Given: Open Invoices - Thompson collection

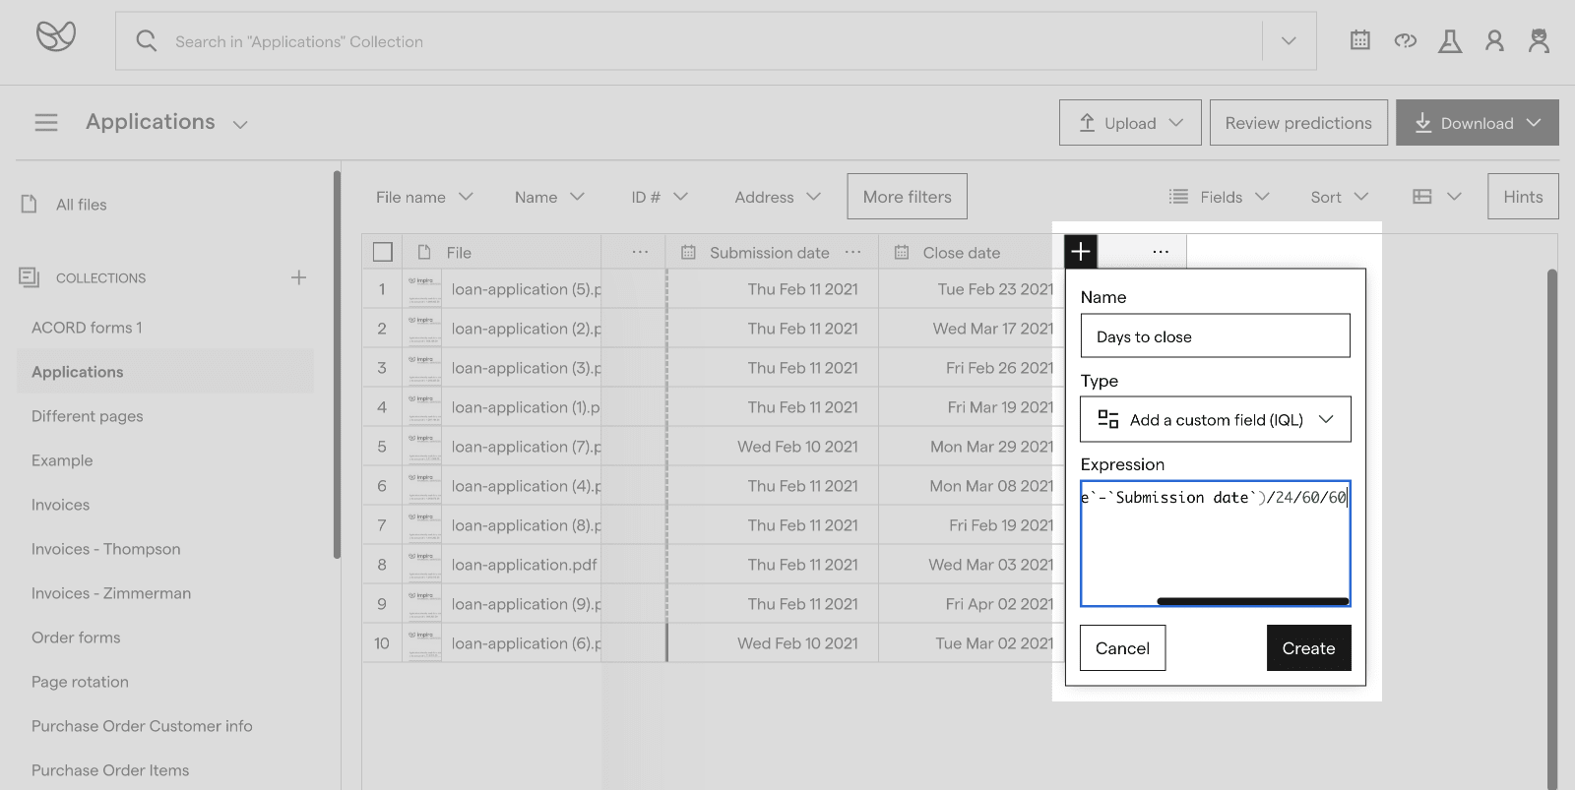Looking at the screenshot, I should click(x=106, y=549).
